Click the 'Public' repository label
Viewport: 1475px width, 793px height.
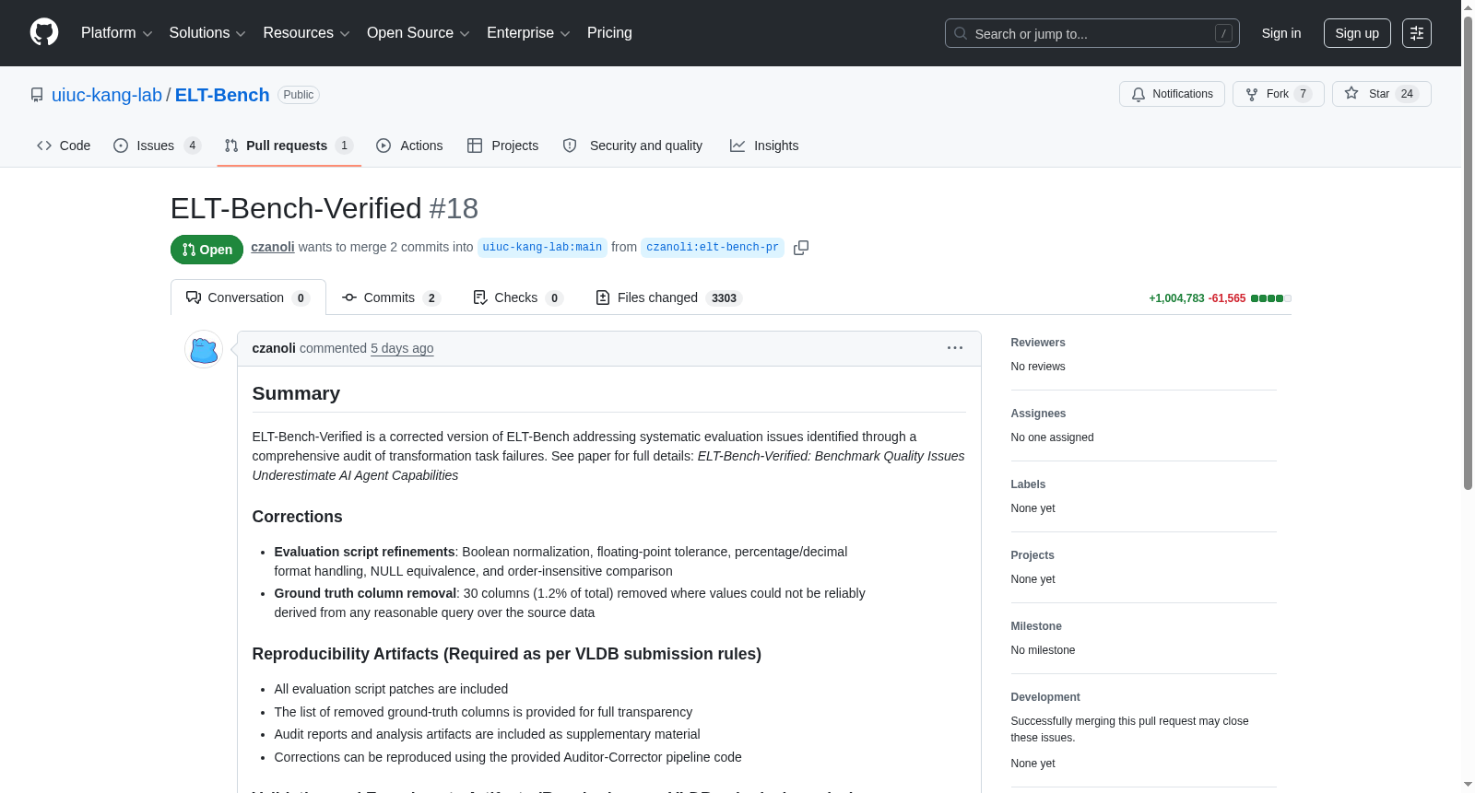coord(299,95)
